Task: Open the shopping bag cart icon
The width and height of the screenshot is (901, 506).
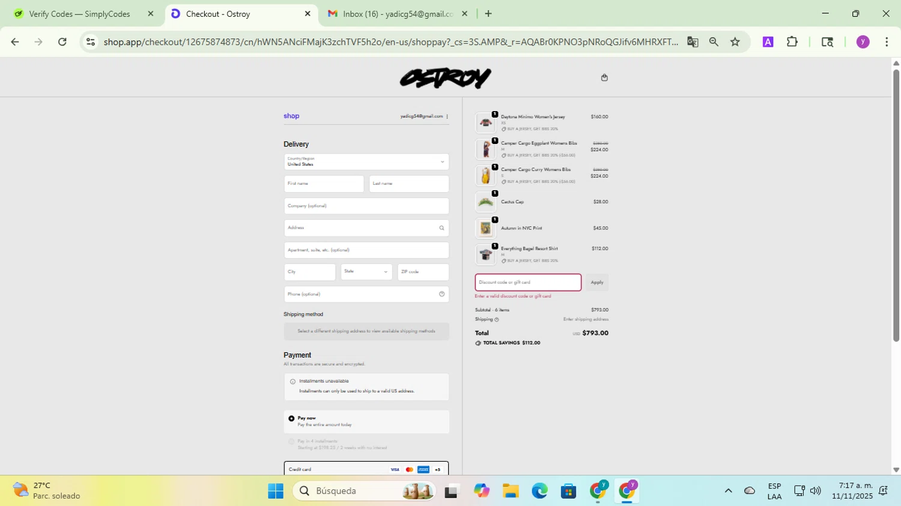Action: (x=604, y=77)
